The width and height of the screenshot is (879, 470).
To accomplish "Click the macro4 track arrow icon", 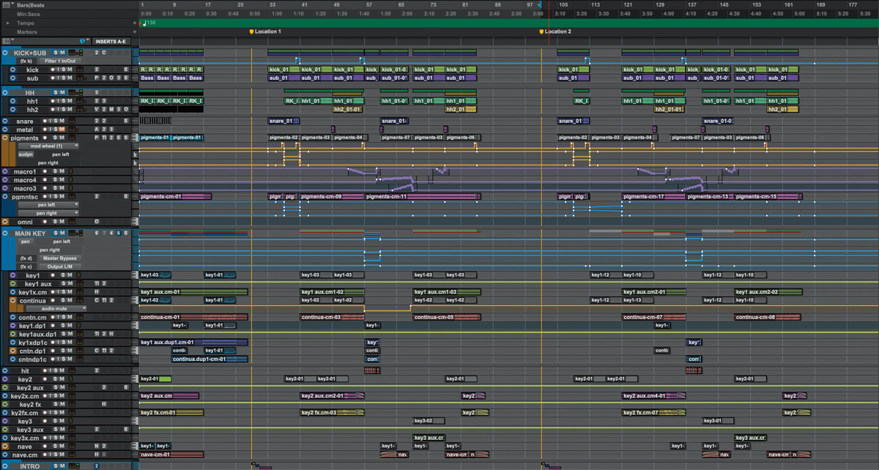I will tap(5, 180).
